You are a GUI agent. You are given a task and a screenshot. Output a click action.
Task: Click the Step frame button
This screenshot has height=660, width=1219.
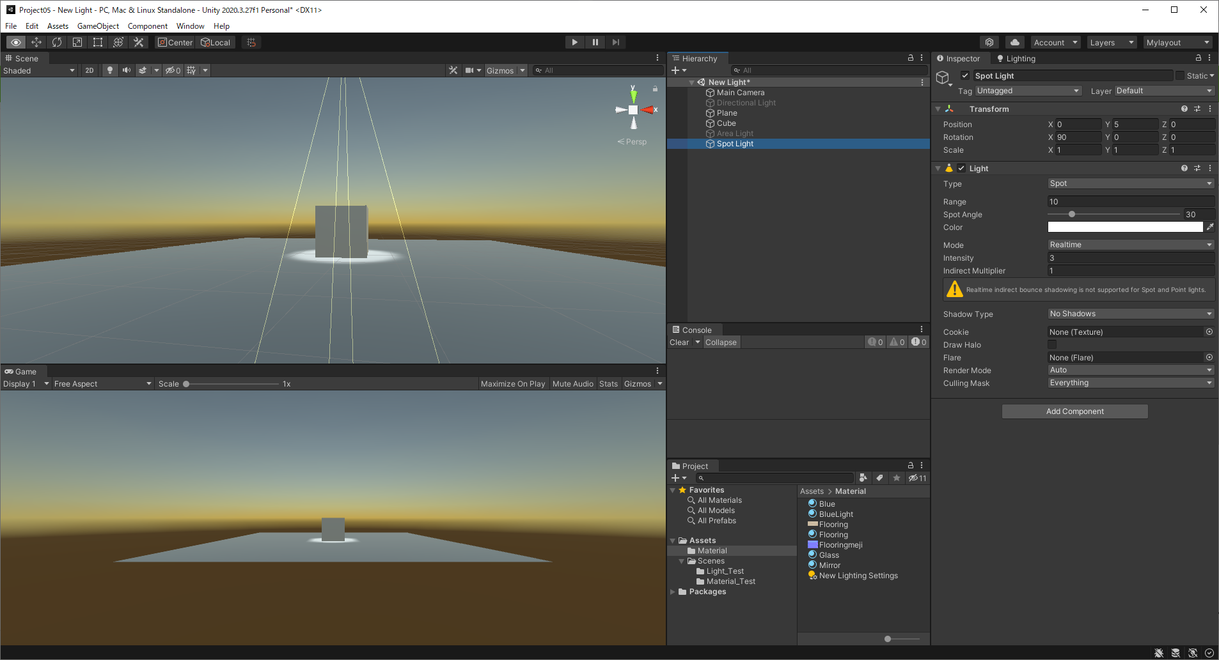(616, 42)
